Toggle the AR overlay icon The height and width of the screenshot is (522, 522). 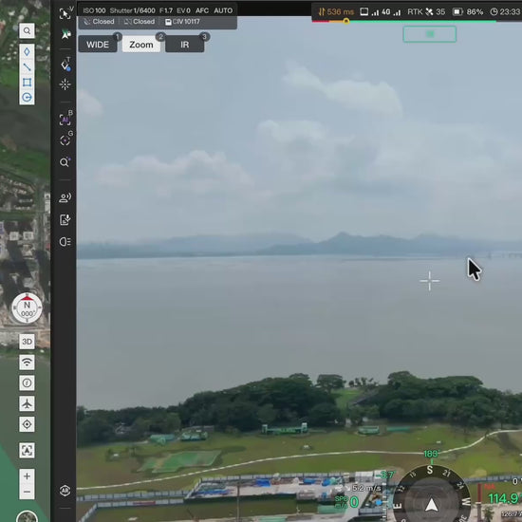click(65, 491)
